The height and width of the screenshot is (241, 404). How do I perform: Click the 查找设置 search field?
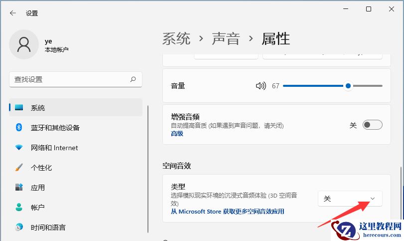76,79
